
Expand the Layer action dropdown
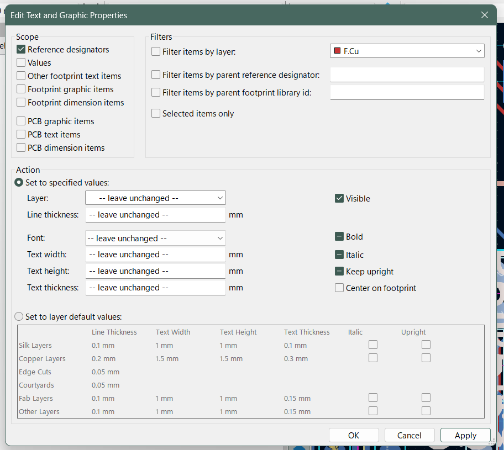pyautogui.click(x=155, y=198)
